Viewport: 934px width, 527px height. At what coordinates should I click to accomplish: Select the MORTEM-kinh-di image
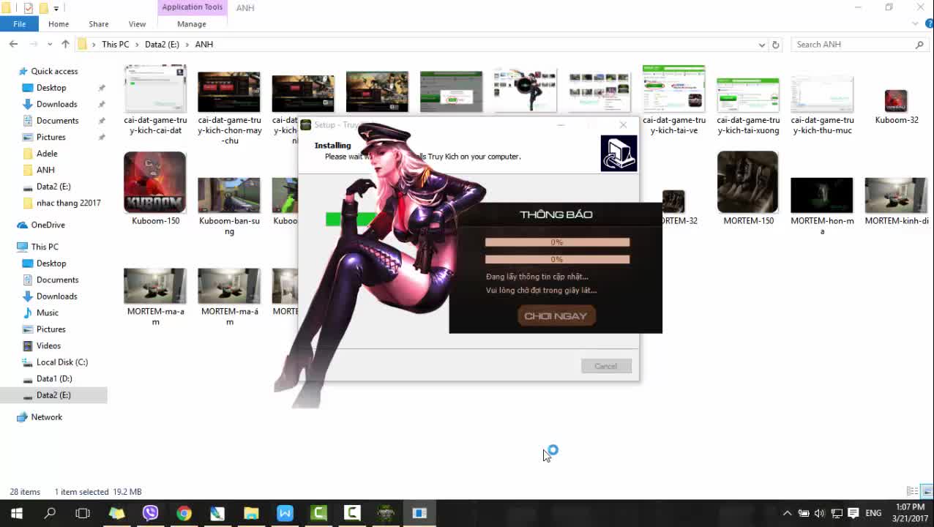[x=896, y=201]
